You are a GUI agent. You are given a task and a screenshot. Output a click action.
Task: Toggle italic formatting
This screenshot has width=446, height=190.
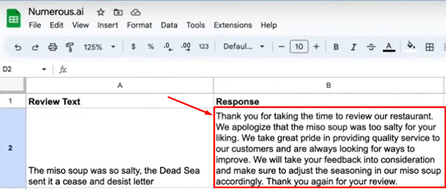click(x=353, y=47)
